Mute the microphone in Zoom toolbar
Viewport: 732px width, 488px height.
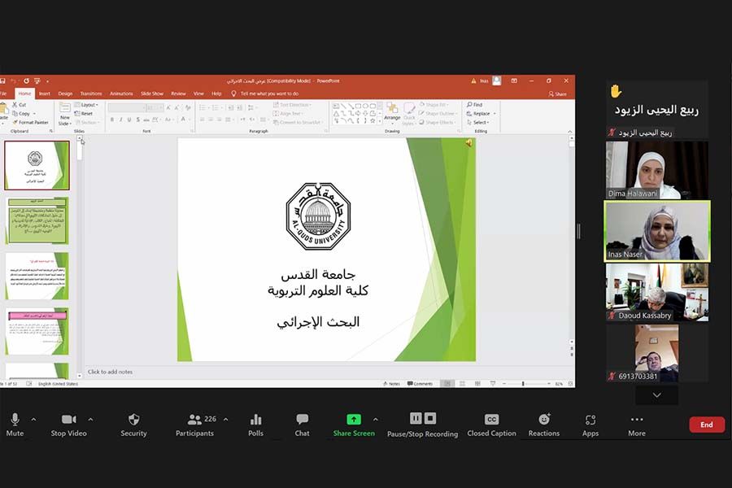click(15, 425)
